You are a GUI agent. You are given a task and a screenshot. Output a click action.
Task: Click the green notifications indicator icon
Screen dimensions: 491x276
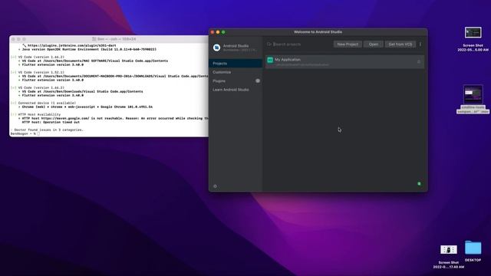tap(419, 184)
